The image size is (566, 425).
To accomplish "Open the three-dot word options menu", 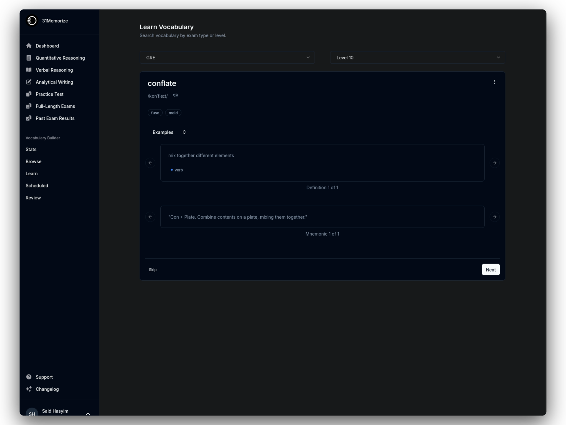I will coord(494,82).
